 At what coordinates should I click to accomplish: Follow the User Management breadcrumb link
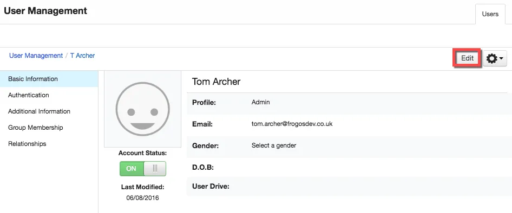(36, 56)
